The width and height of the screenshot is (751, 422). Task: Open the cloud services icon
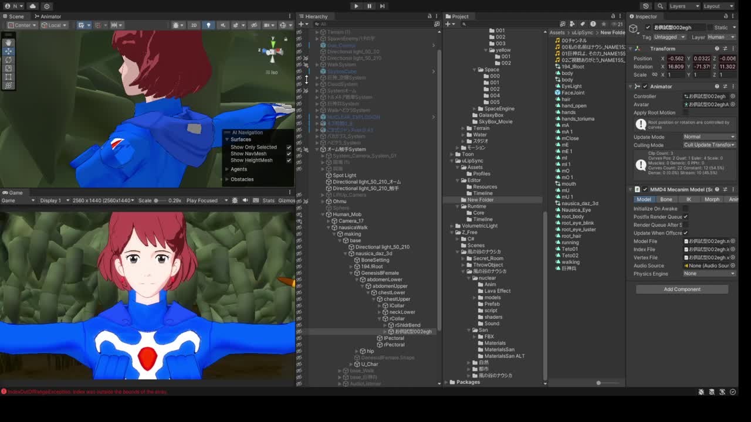(x=32, y=6)
